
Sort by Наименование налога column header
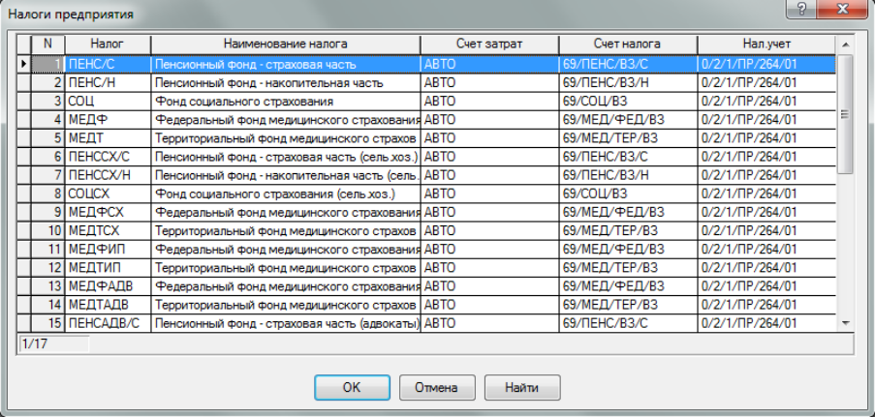click(285, 45)
